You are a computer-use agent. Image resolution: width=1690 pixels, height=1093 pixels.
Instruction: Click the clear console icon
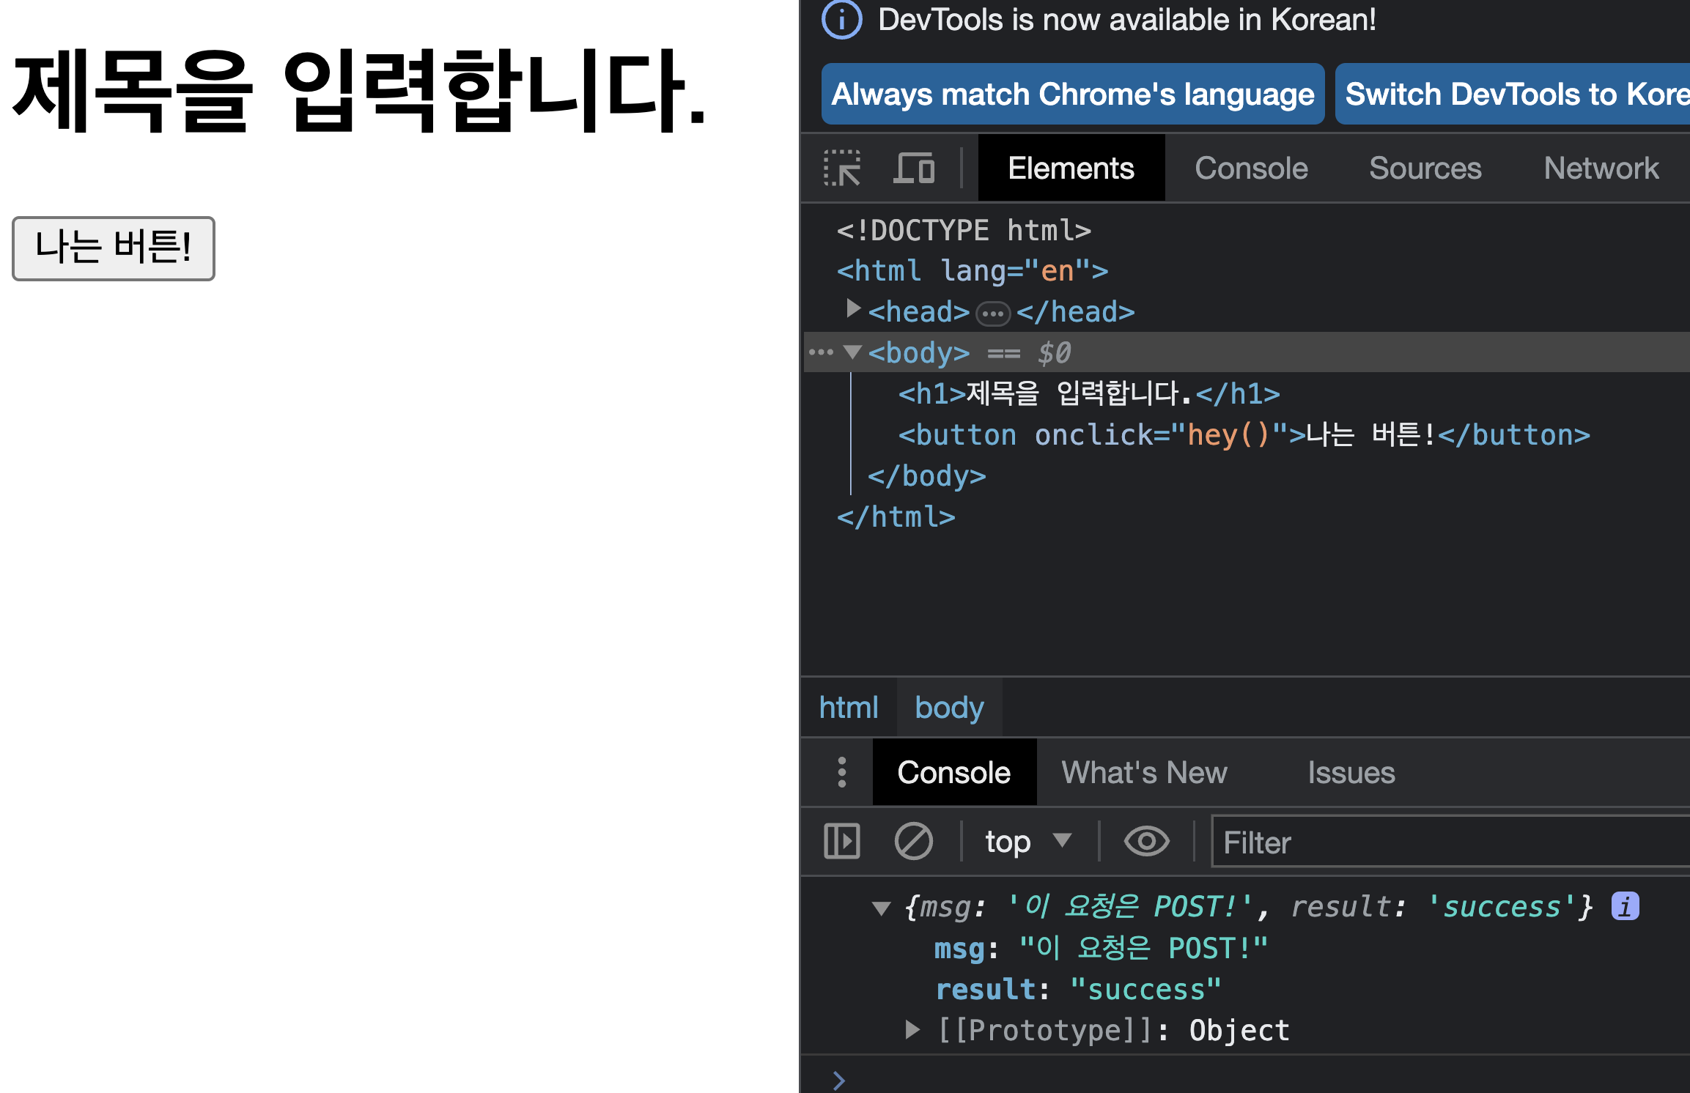913,841
